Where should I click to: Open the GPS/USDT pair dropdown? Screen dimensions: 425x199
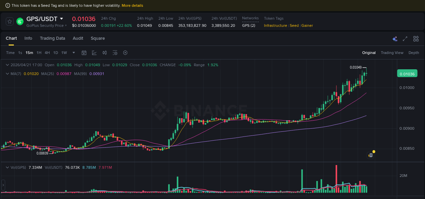[x=61, y=19]
